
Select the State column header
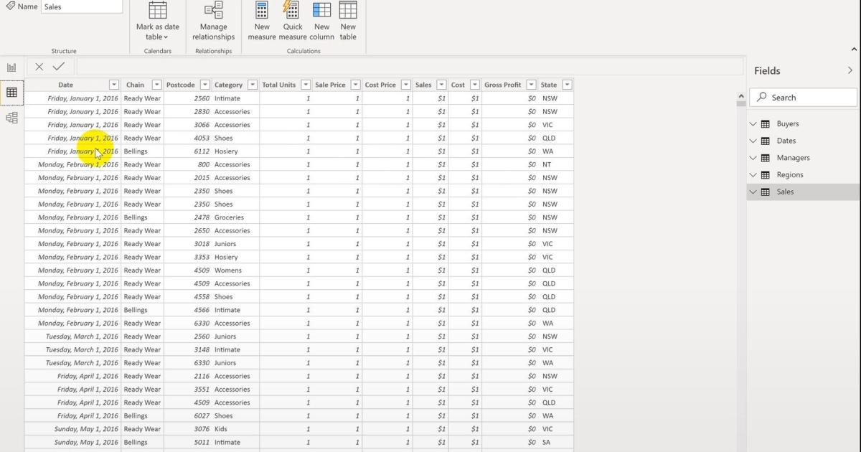coord(549,85)
